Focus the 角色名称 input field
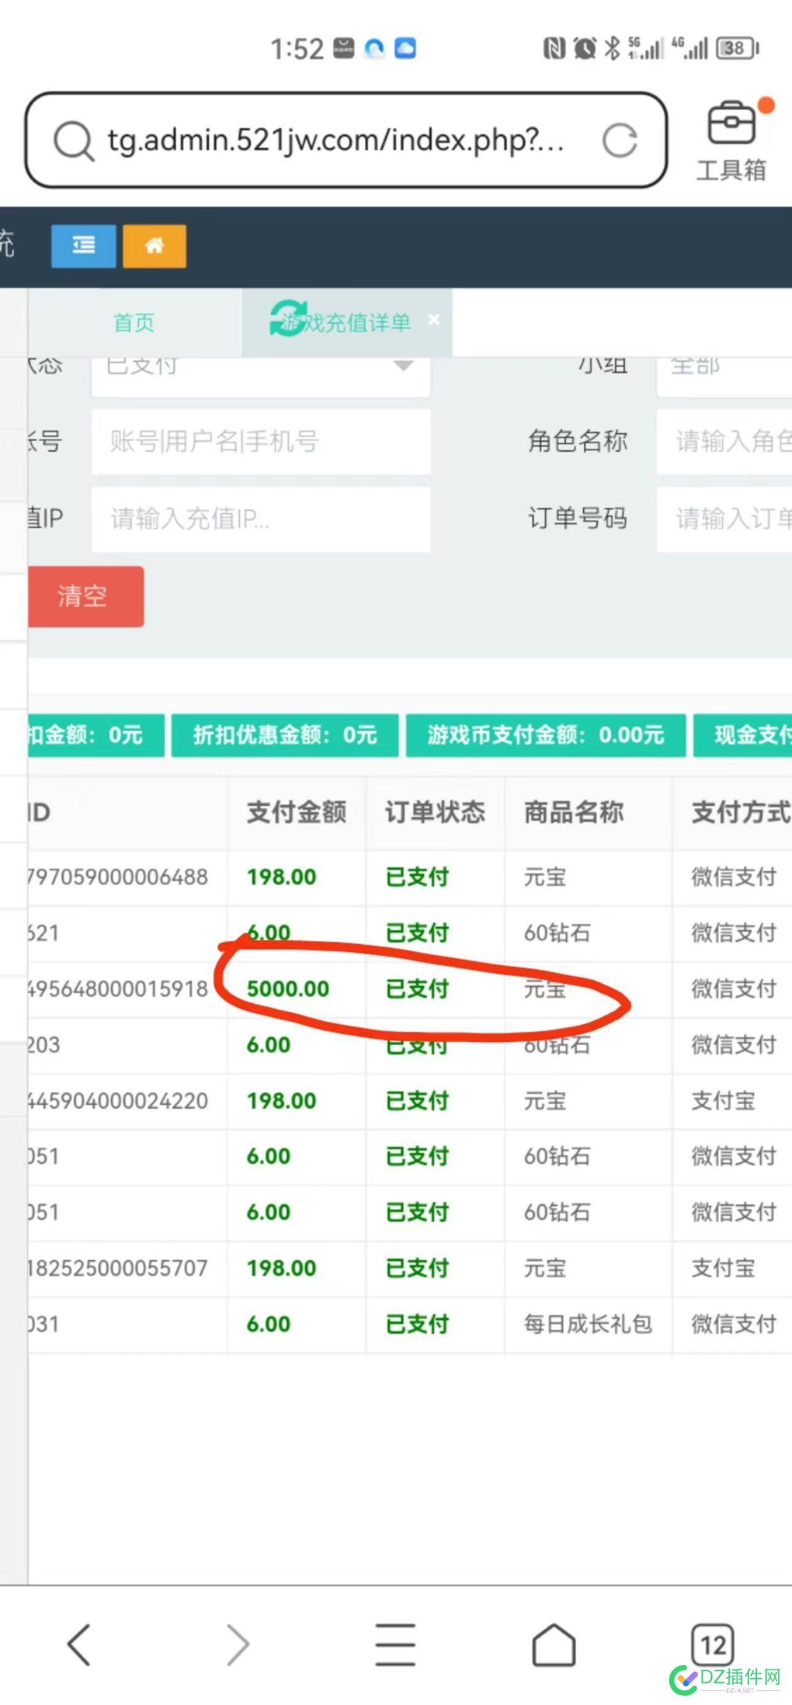 coord(724,442)
